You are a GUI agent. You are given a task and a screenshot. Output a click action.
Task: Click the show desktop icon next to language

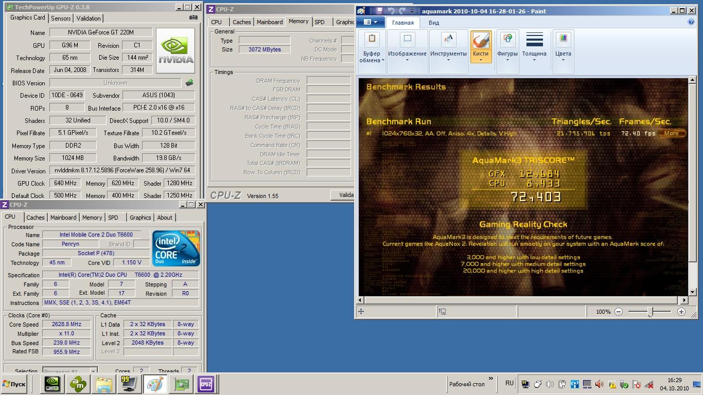[524, 384]
